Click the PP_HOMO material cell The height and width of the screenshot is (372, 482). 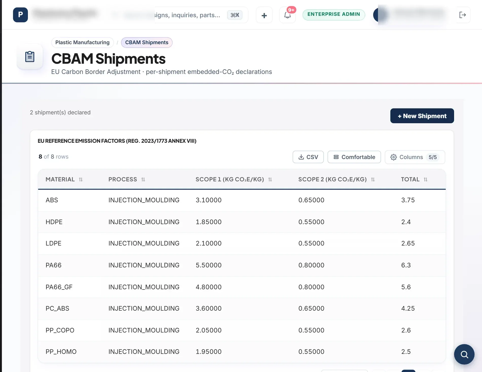coord(61,352)
